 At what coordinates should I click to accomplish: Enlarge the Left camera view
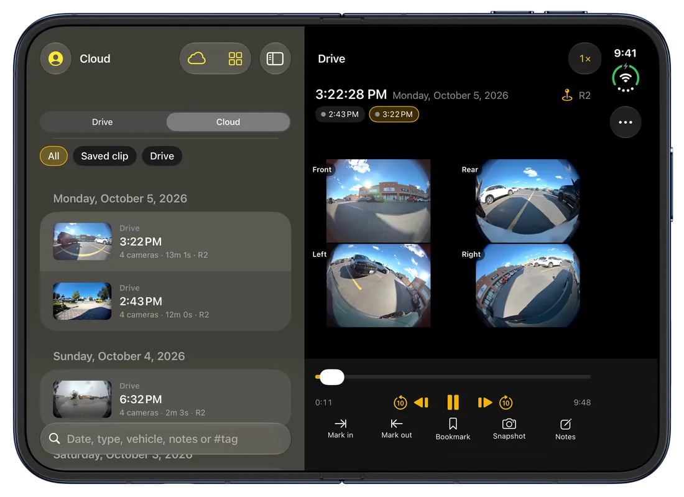[378, 286]
